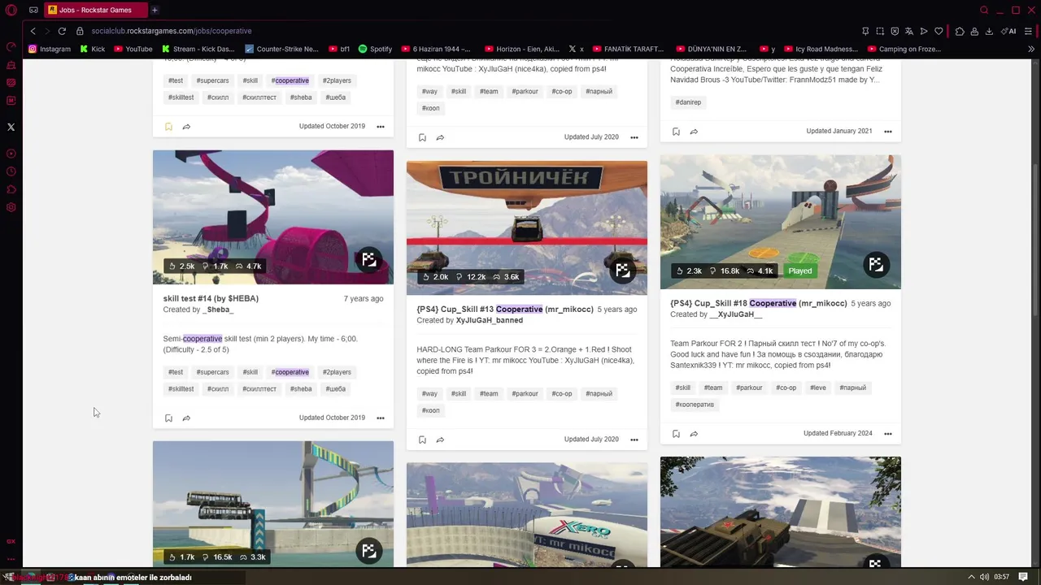
Task: Open the notifications icon in taskbar
Action: point(1023,577)
